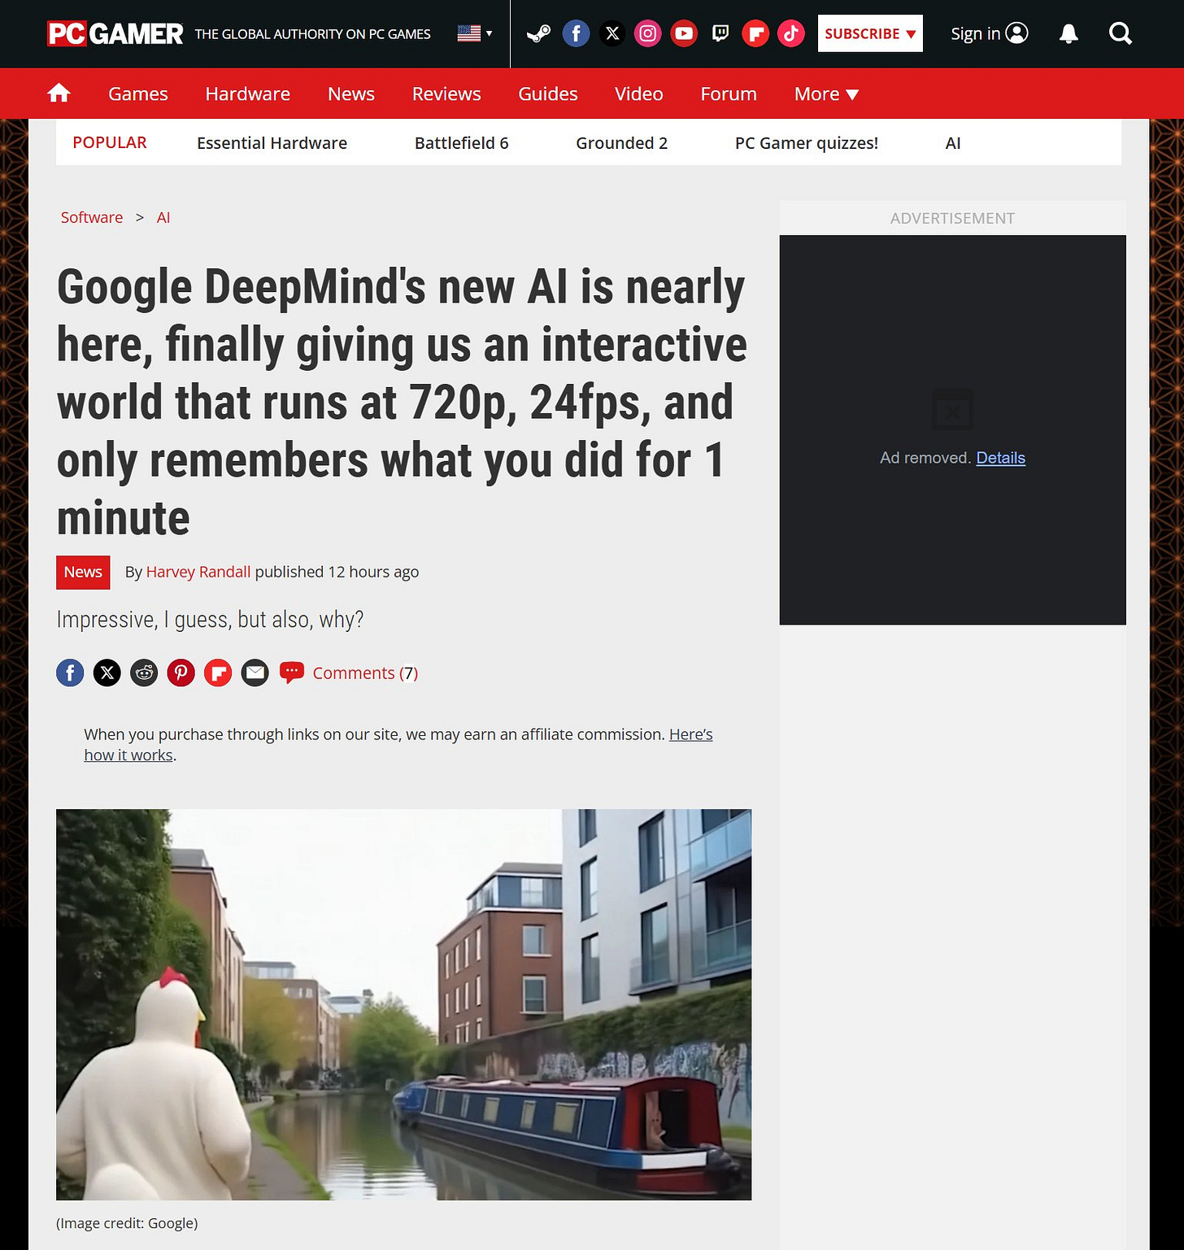1184x1250 pixels.
Task: Open the Grounded 2 popular topic
Action: pyautogui.click(x=622, y=143)
